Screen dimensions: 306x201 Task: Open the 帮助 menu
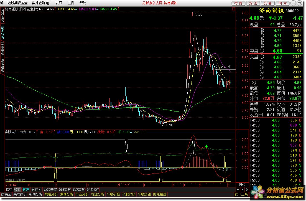point(83,3)
